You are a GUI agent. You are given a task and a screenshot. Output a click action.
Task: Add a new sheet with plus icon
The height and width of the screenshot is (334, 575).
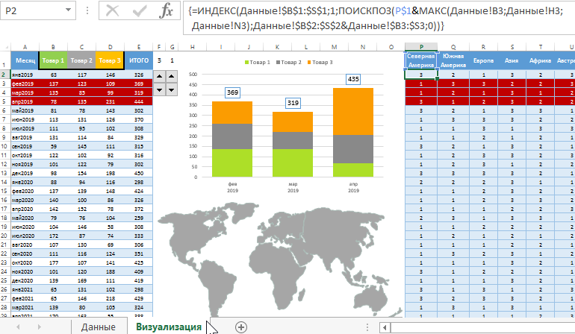[x=240, y=327]
